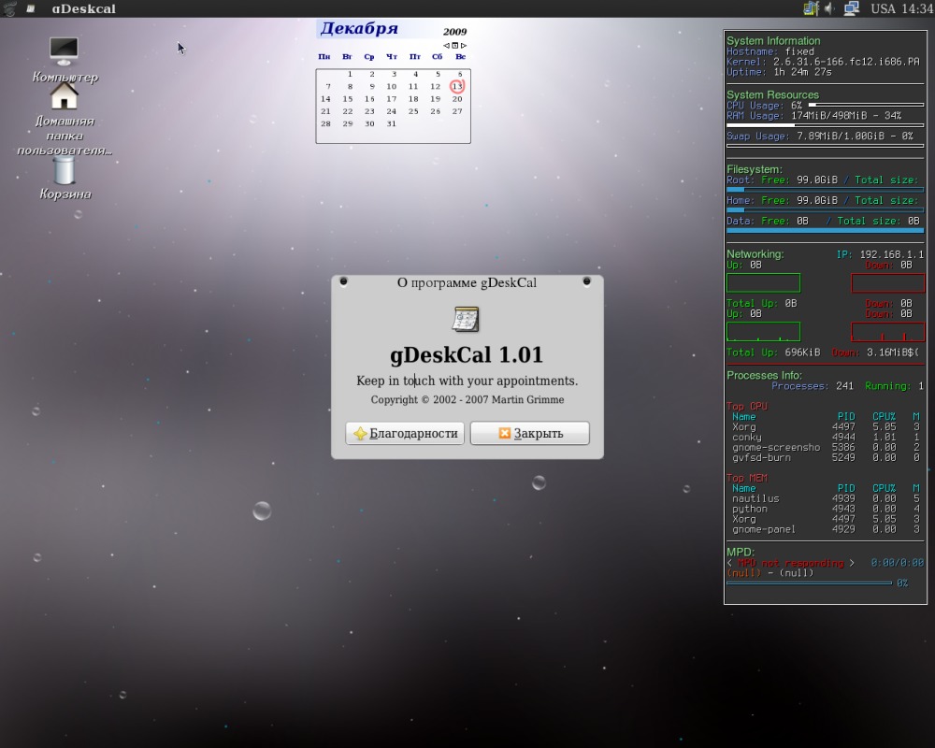Select day 14 in the calendar
The image size is (935, 748).
(325, 99)
